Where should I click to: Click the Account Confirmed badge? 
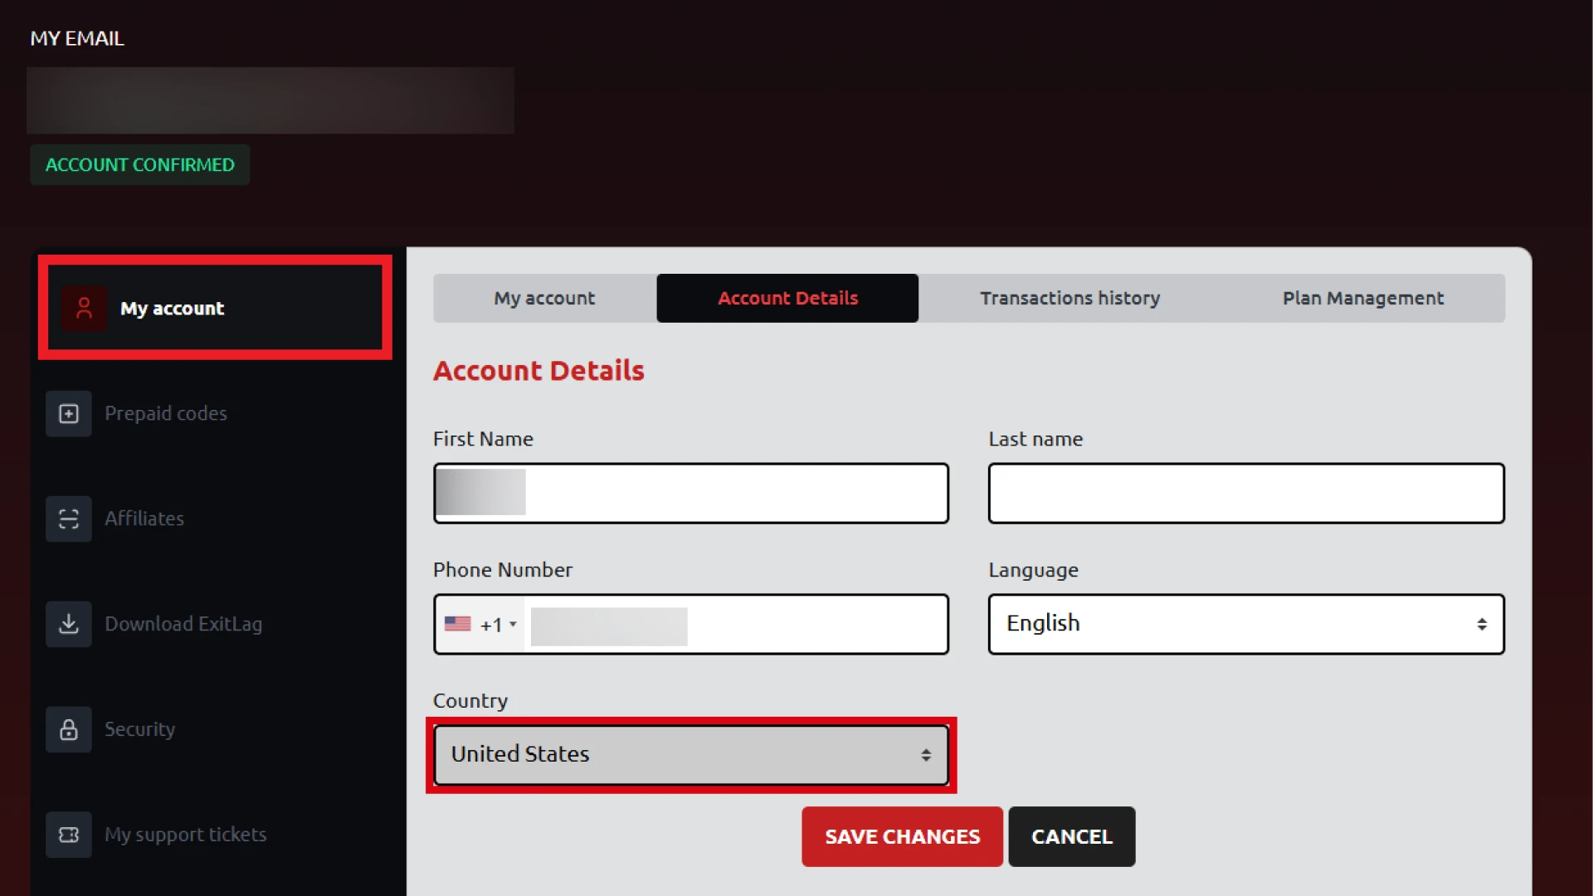tap(139, 164)
